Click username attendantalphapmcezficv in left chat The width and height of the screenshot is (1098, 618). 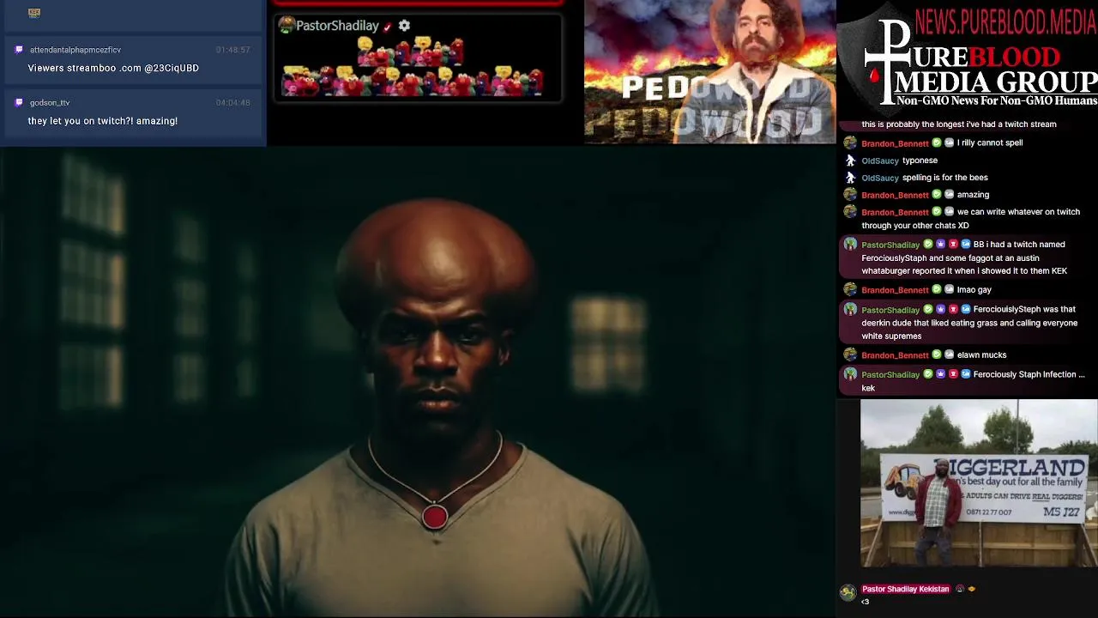(75, 50)
